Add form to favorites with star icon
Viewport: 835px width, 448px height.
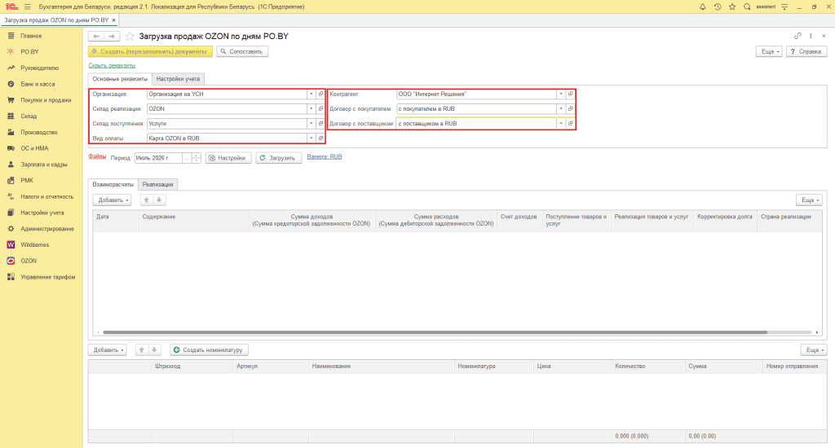(x=130, y=36)
